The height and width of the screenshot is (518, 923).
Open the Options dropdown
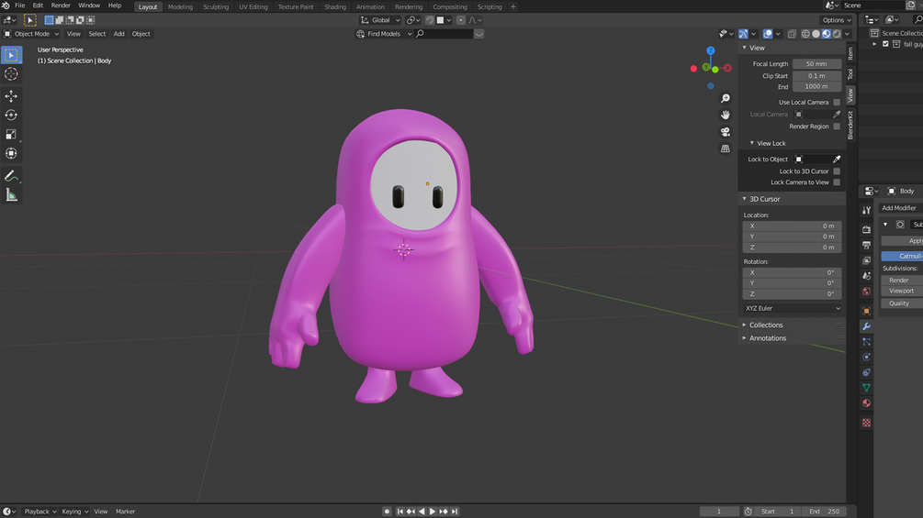pyautogui.click(x=837, y=20)
